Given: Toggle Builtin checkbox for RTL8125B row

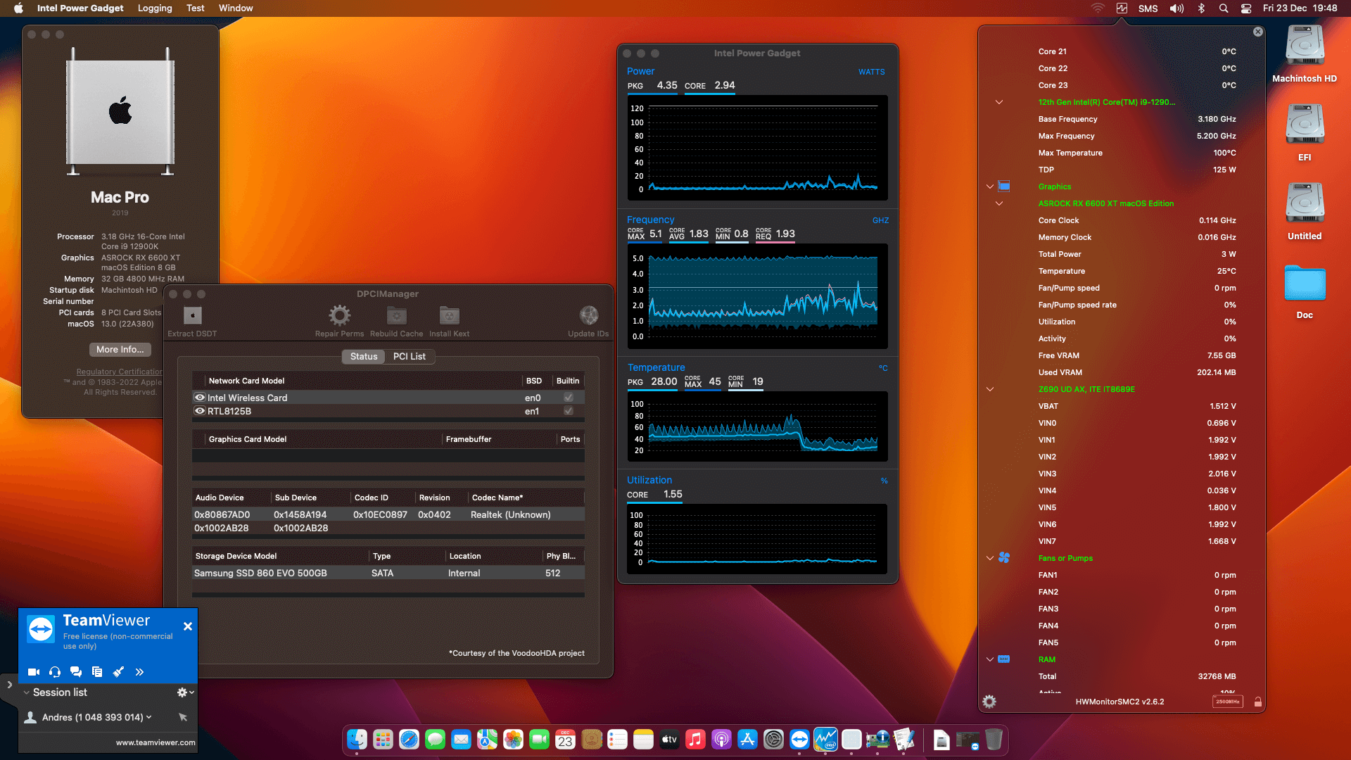Looking at the screenshot, I should (569, 411).
